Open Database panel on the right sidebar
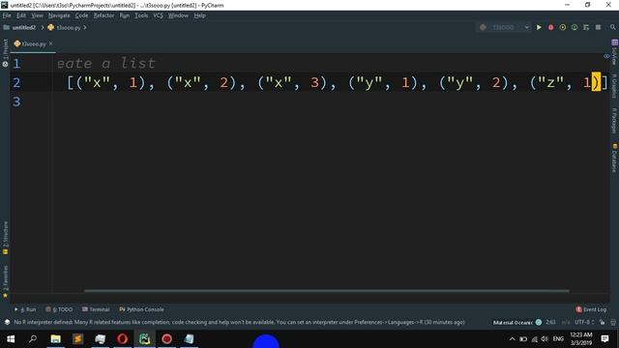The width and height of the screenshot is (619, 348). click(x=614, y=158)
